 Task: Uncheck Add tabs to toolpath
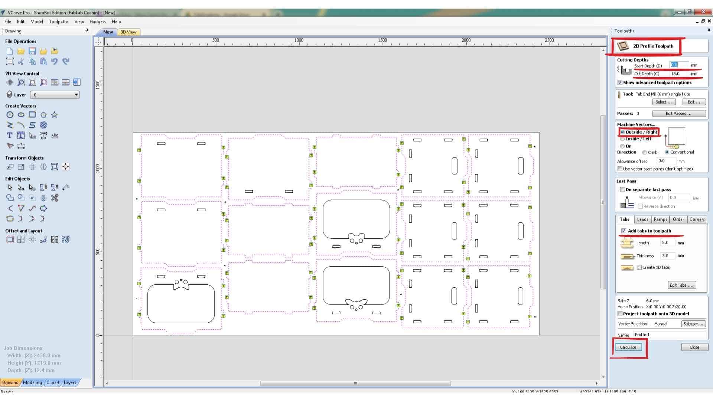pos(624,231)
